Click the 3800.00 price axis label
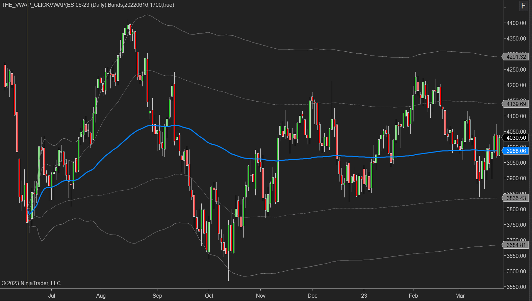The height and width of the screenshot is (301, 532). pyautogui.click(x=516, y=209)
